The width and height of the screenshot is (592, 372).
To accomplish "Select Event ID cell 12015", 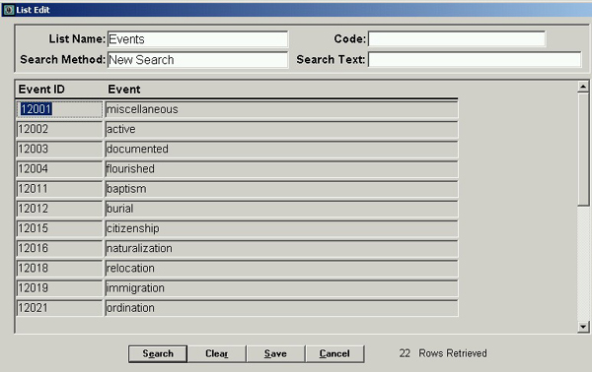I will pyautogui.click(x=59, y=228).
